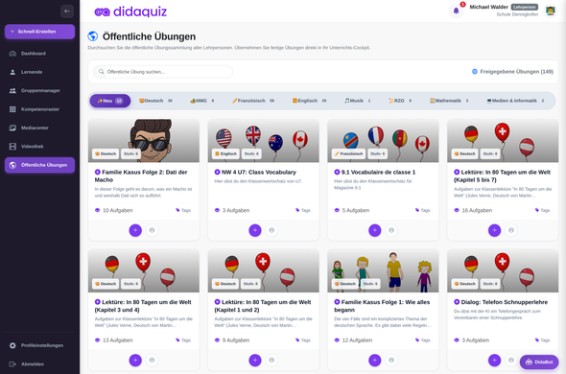This screenshot has width=566, height=374.
Task: Open Tags on Familie Kasus Folge 2 card
Action: 183,210
